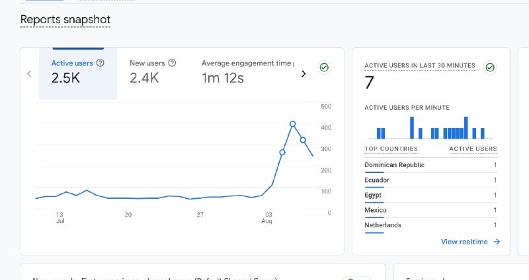
Task: Click ACTIVE USERS IN LAST 30 MINUTES title
Action: click(420, 65)
